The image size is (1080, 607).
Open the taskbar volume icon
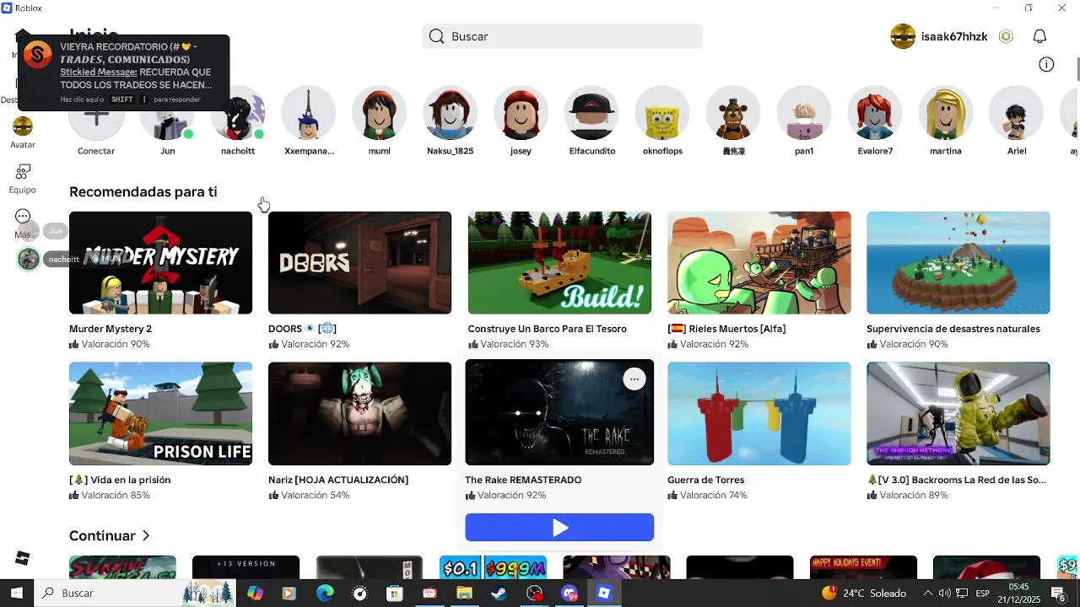(944, 594)
